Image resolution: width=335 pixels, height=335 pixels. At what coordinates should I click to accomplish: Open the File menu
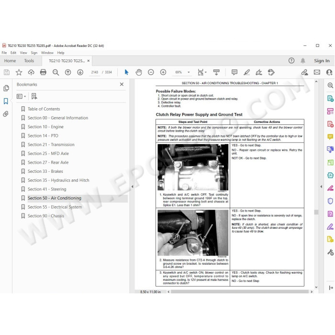tap(4, 53)
